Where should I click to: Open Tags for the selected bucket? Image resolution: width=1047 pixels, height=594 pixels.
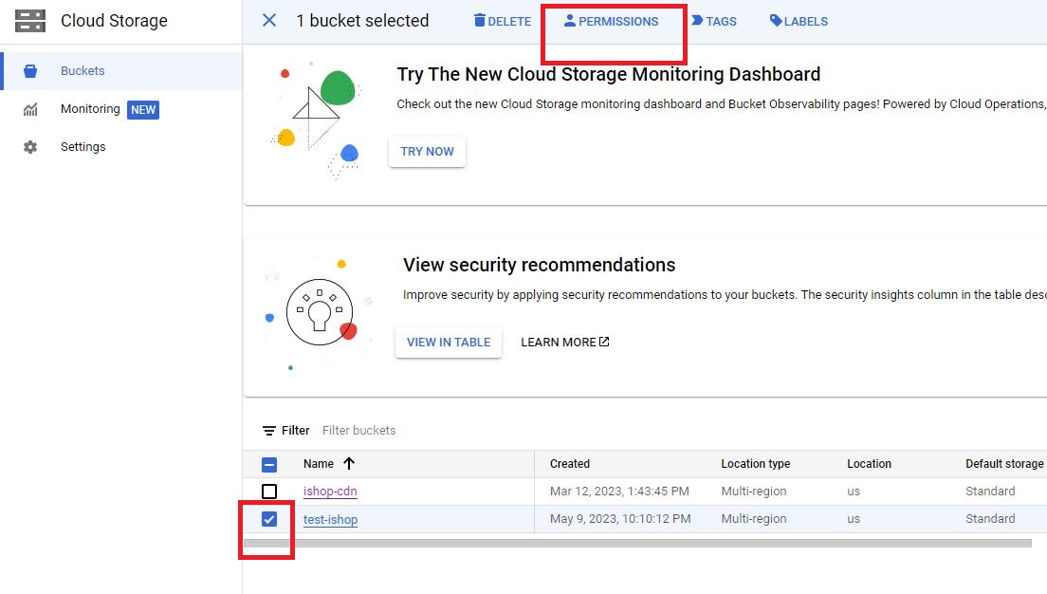[714, 21]
